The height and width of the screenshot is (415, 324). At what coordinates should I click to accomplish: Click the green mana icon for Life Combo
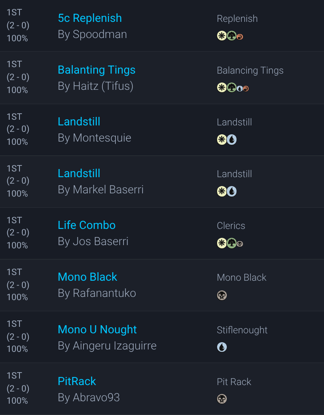tap(232, 243)
